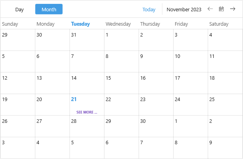243x159 pixels.
Task: Select Sunday October 29 cell
Action: [18, 40]
